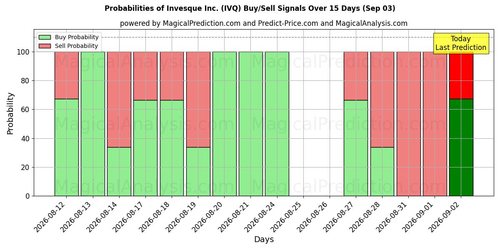The image size is (500, 250).
Task: Click the green buy segment of the 2026-08-14 bar
Action: coord(119,172)
